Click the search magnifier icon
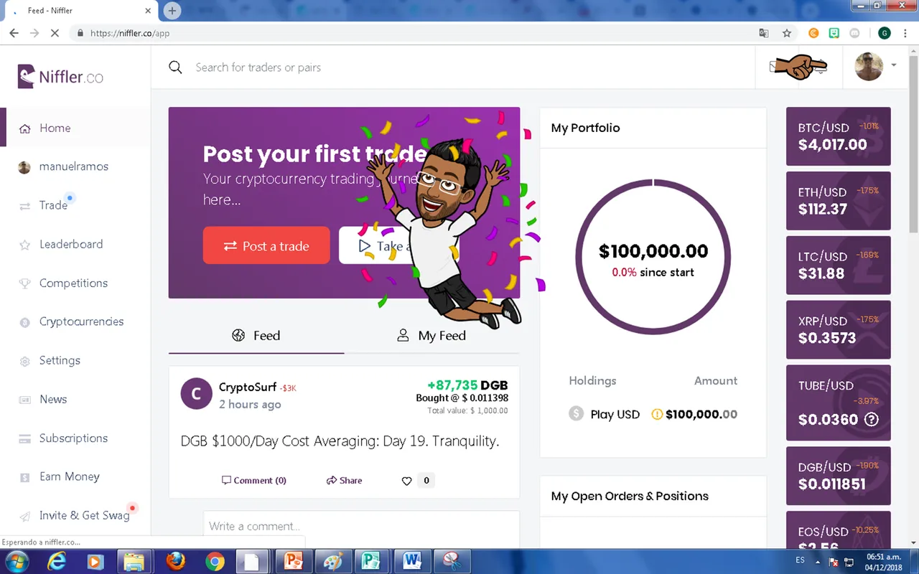 (x=175, y=67)
